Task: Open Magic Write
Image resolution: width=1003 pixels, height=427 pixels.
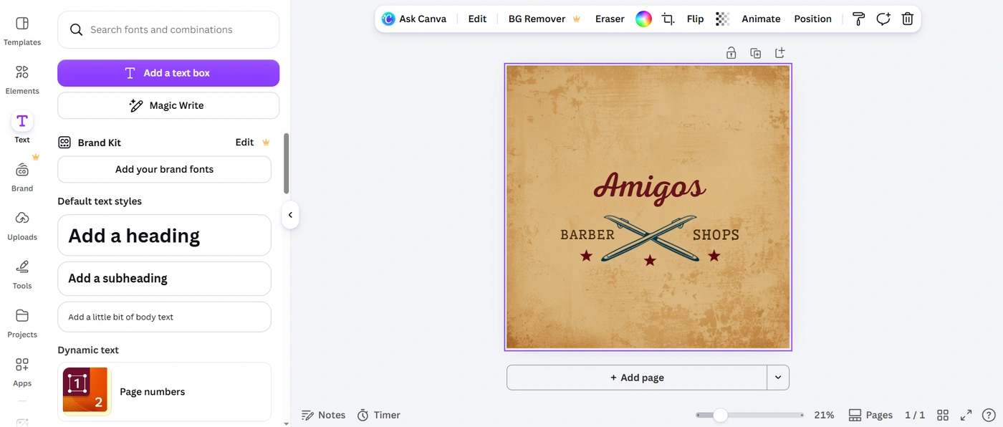Action: (168, 105)
